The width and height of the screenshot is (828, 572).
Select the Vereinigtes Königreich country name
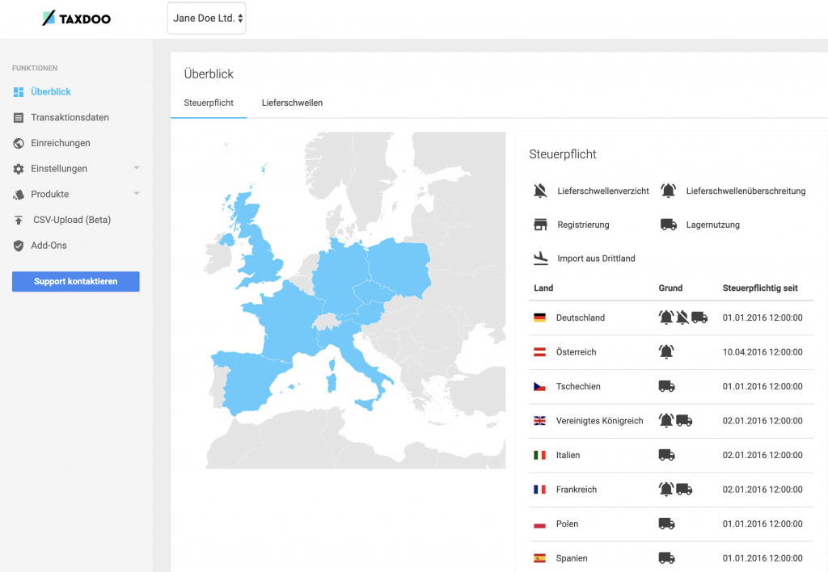point(599,421)
